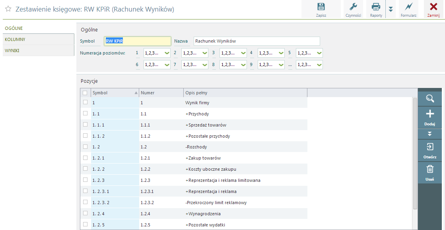
Task: Click the Nazwa field Rachunek Wyników
Action: tap(257, 41)
